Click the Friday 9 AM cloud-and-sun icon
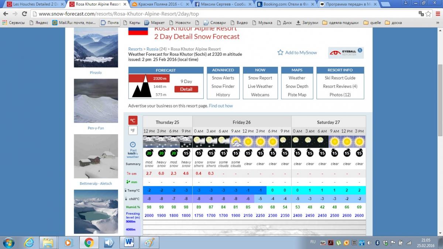This screenshot has width=443, height=249. click(236, 141)
